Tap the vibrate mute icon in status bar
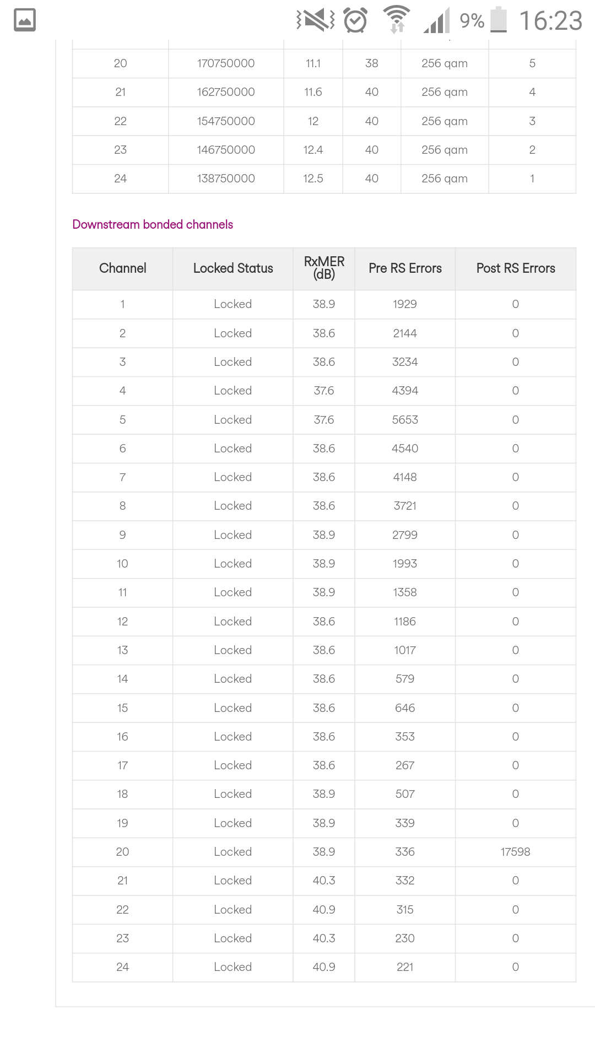 [316, 20]
